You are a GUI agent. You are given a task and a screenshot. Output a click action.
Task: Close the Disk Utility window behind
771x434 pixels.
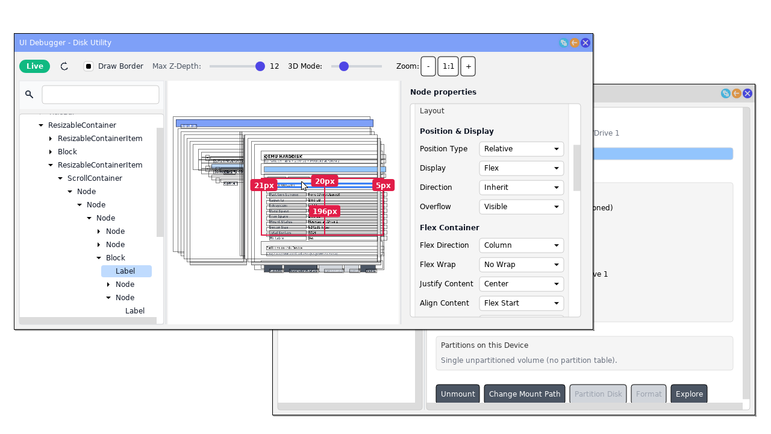pos(748,93)
